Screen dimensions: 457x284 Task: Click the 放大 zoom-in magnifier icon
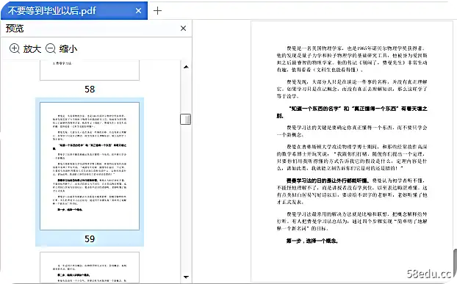[x=15, y=48]
